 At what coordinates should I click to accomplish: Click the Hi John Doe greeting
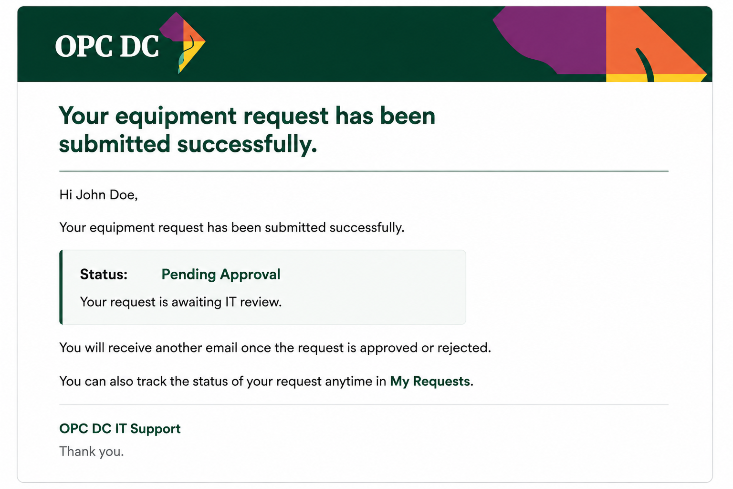[x=98, y=195]
